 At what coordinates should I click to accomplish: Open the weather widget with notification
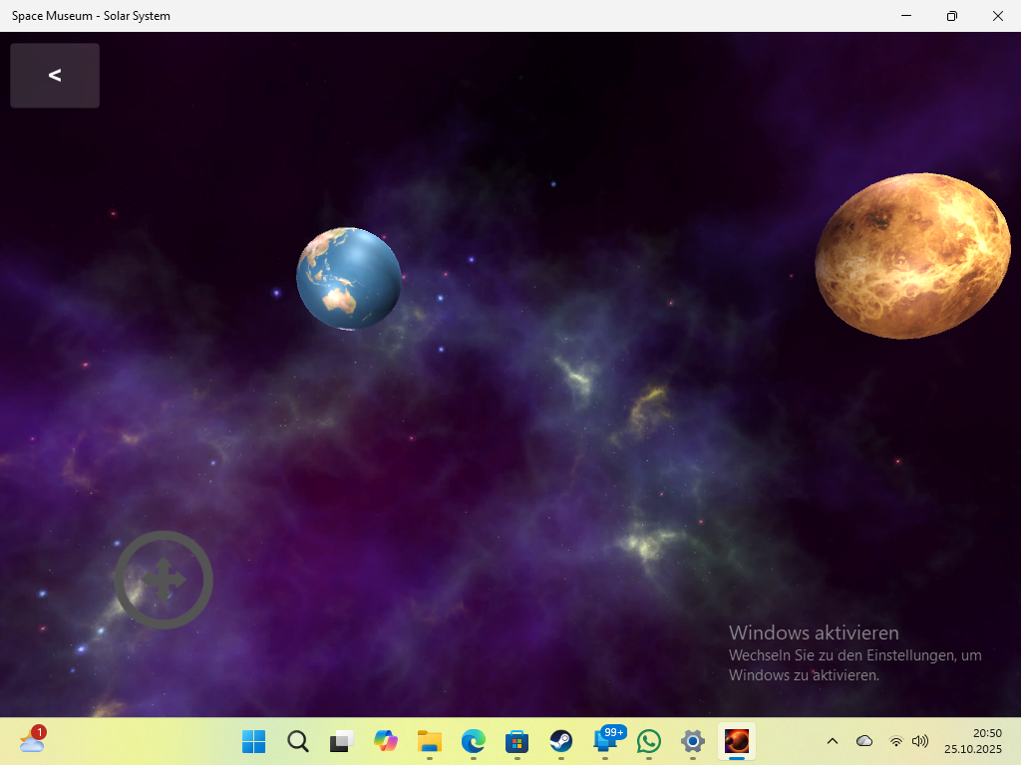click(32, 741)
